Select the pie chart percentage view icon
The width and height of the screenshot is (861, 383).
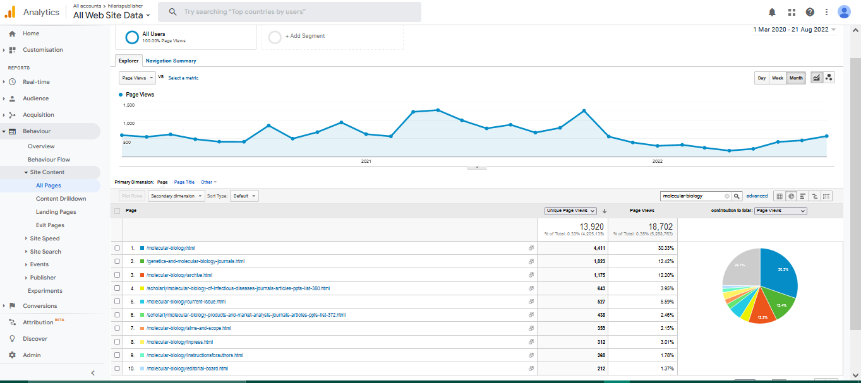(791, 196)
